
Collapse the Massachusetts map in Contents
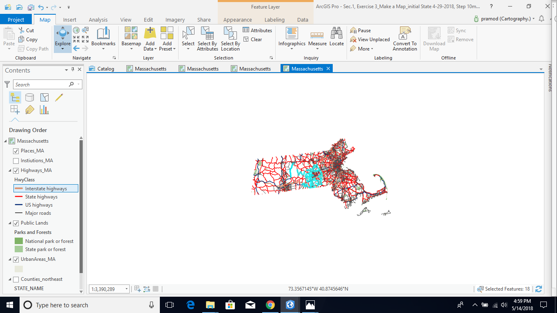(x=6, y=141)
